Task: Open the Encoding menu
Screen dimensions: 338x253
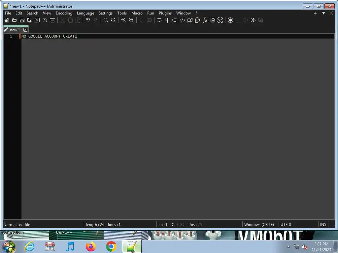Action: [x=64, y=13]
